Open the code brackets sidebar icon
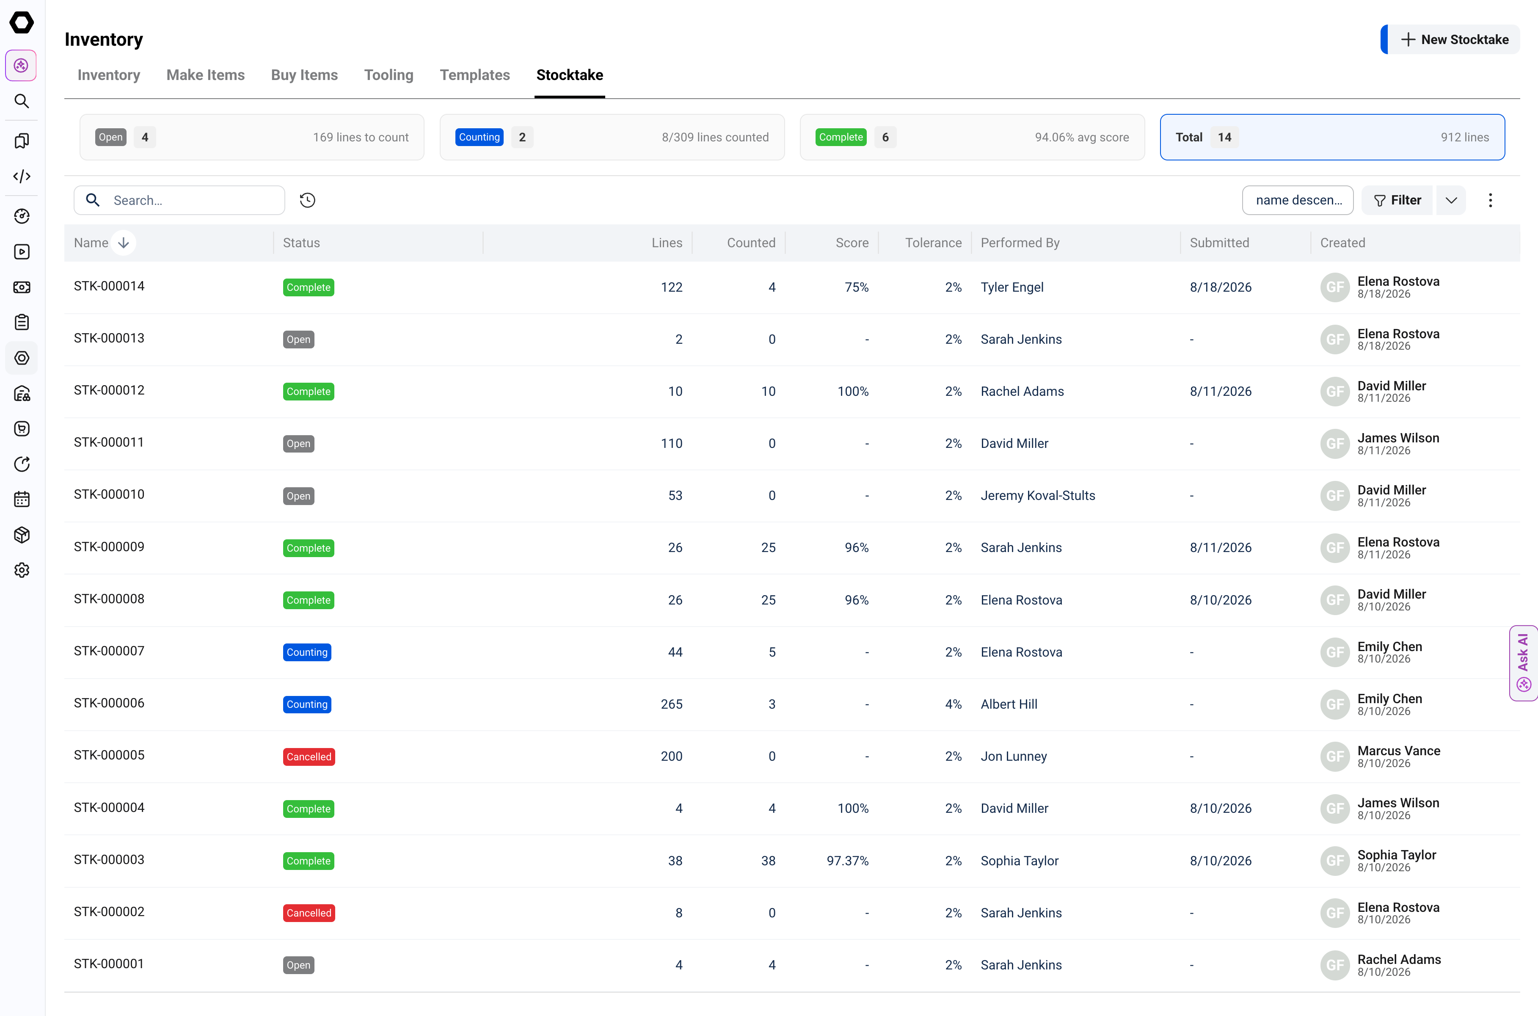This screenshot has height=1016, width=1538. pyautogui.click(x=22, y=176)
